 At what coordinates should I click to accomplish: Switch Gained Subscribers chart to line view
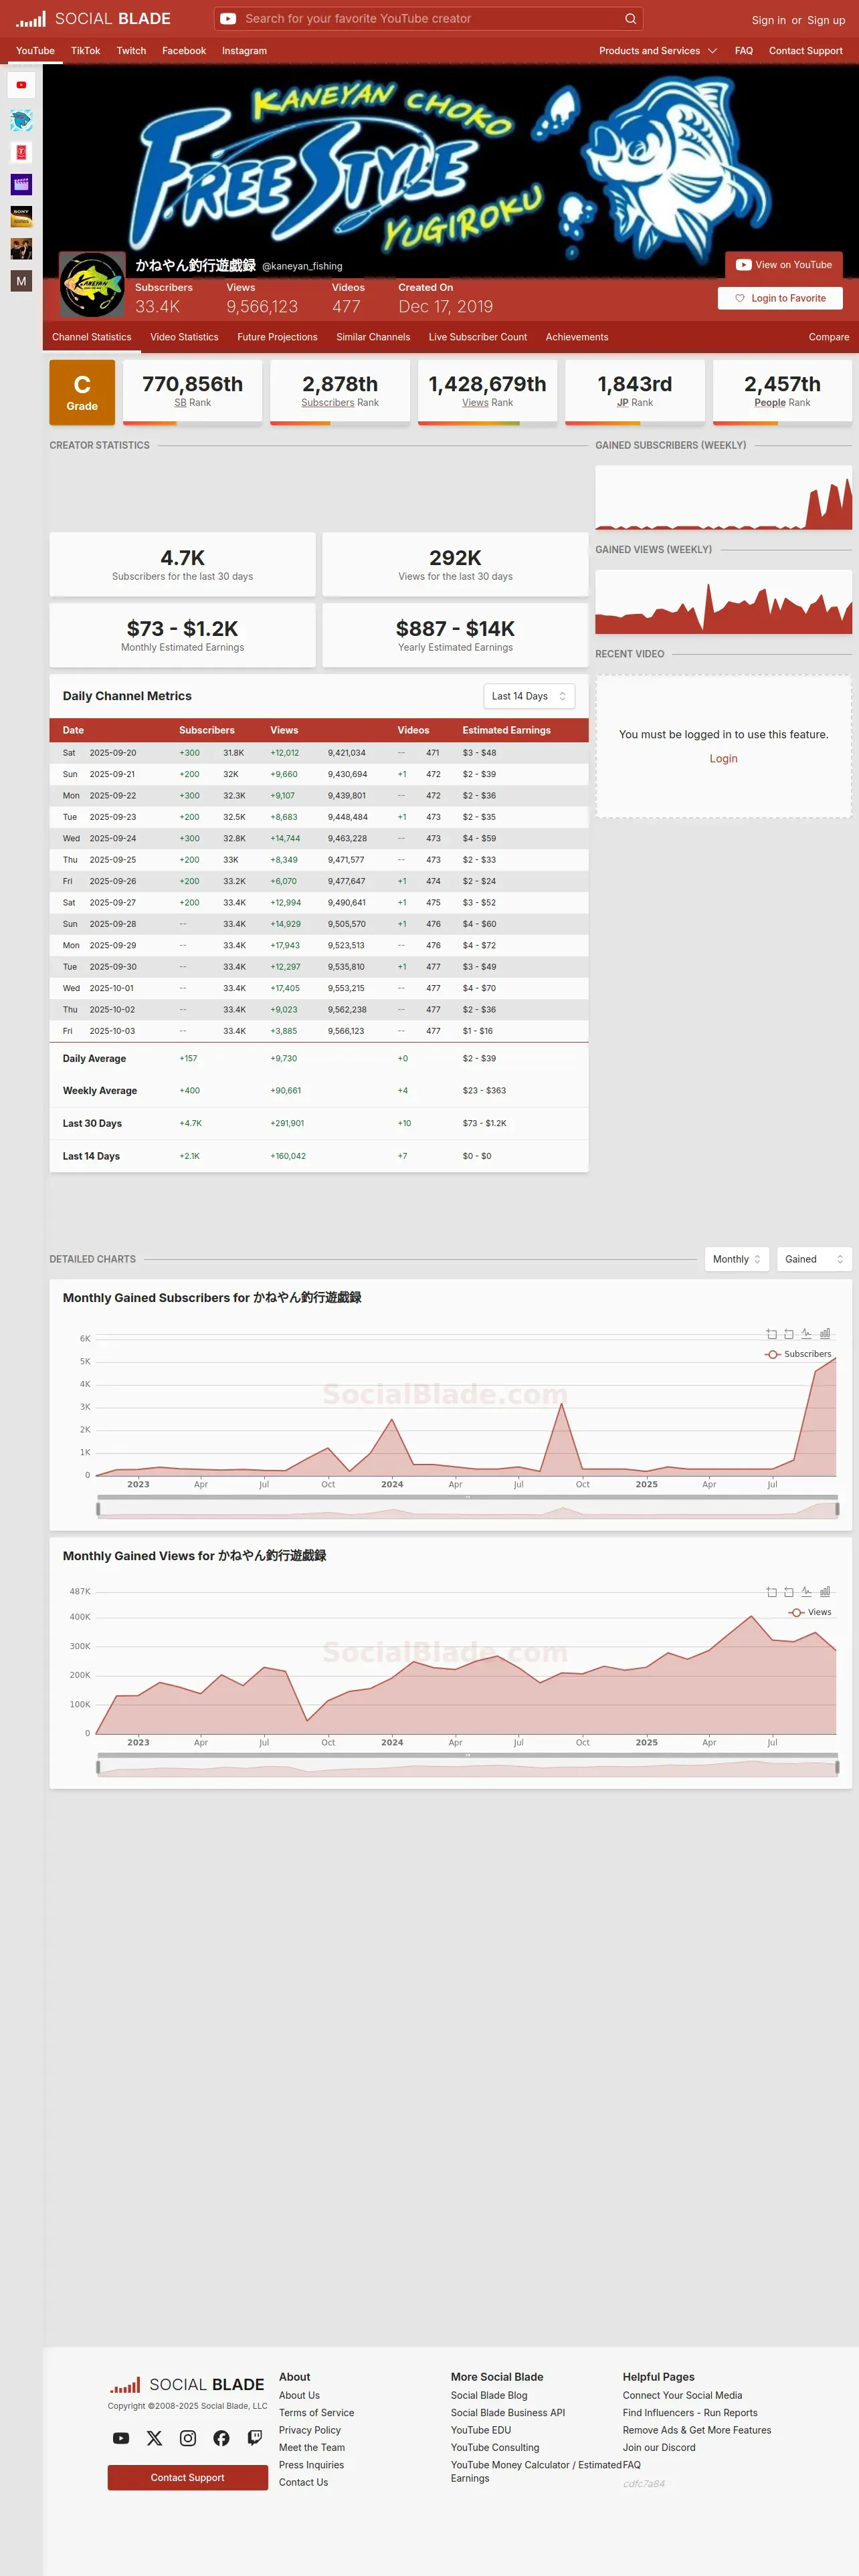point(806,1334)
